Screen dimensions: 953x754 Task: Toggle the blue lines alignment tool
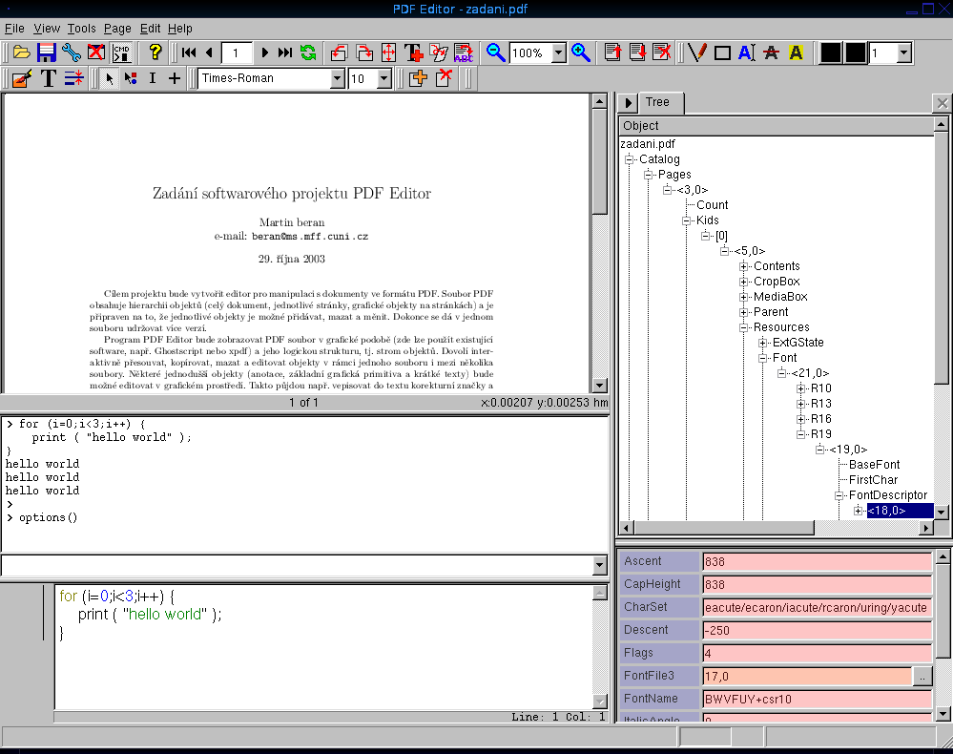point(73,78)
